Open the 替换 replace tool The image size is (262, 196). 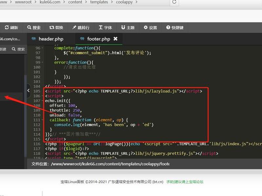point(56,27)
